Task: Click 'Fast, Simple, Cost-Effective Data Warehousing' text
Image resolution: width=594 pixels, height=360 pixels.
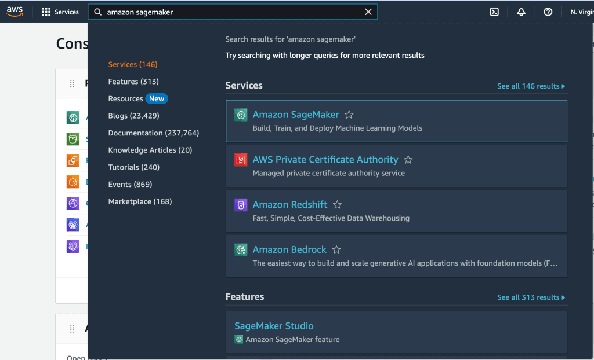Action: point(331,218)
